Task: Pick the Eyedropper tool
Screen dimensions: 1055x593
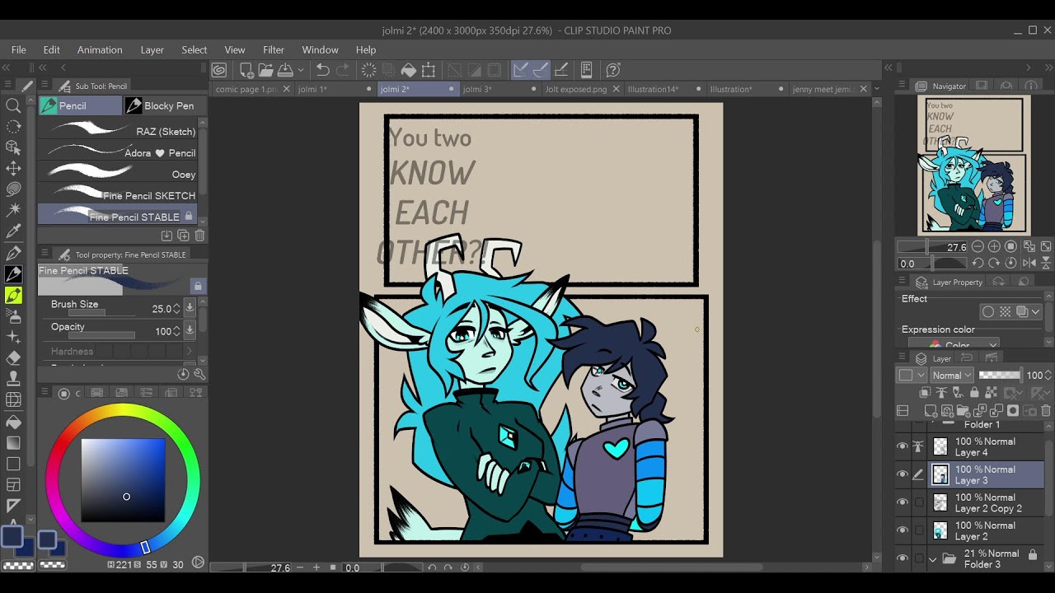Action: tap(13, 231)
